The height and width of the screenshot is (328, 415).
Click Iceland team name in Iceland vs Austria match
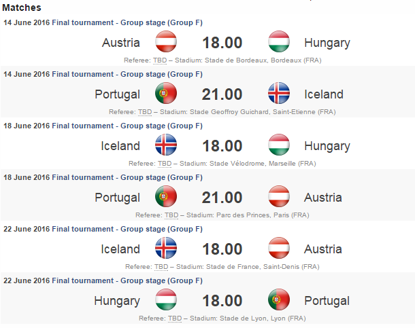pos(120,249)
